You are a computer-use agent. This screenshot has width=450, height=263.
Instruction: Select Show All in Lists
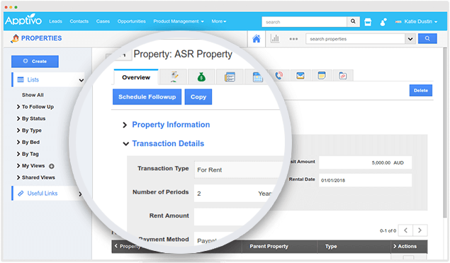point(33,95)
